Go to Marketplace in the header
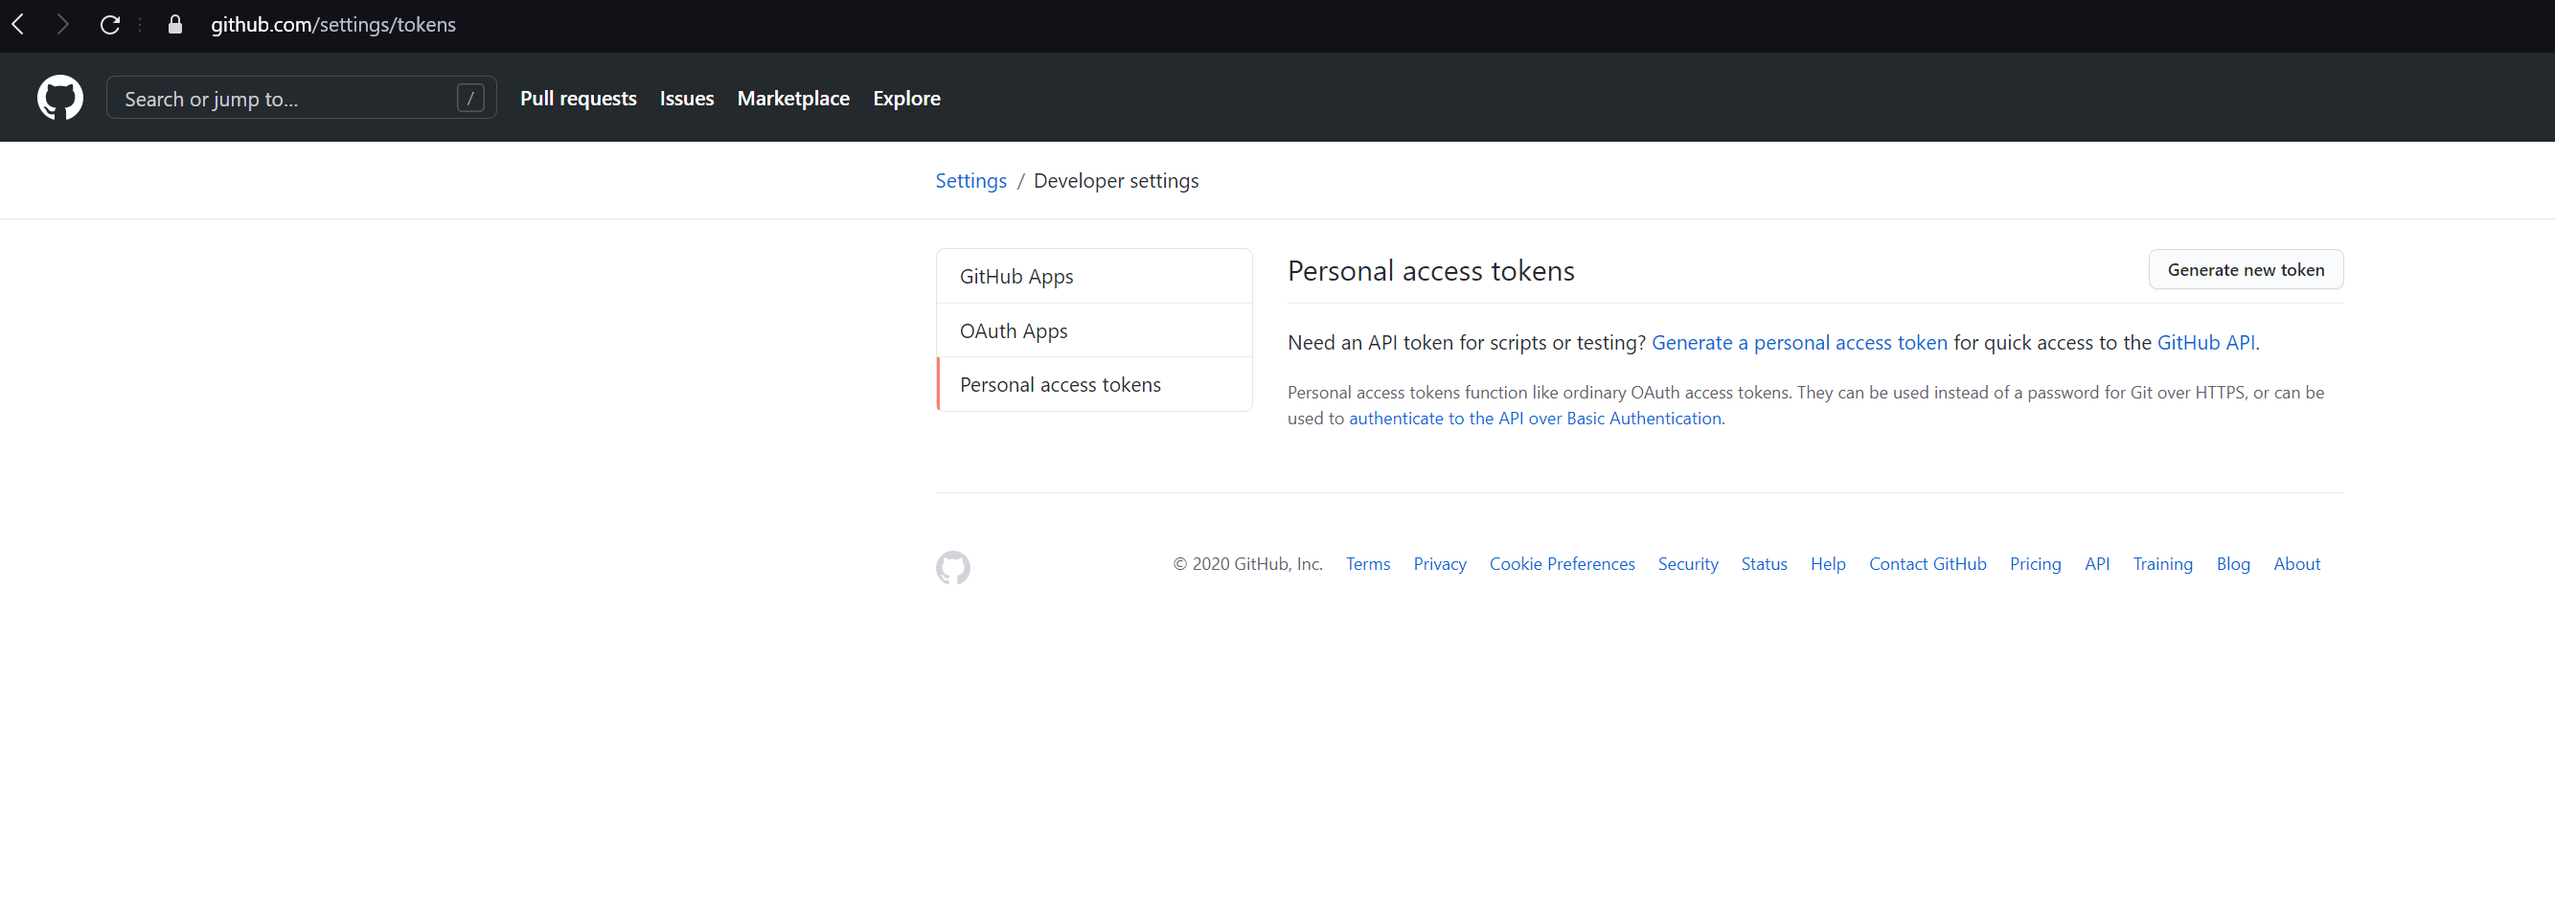 tap(792, 98)
